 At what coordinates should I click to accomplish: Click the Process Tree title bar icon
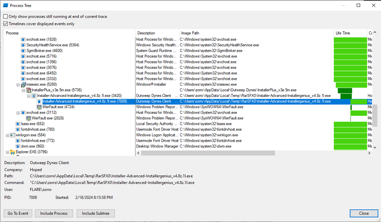tap(5, 5)
